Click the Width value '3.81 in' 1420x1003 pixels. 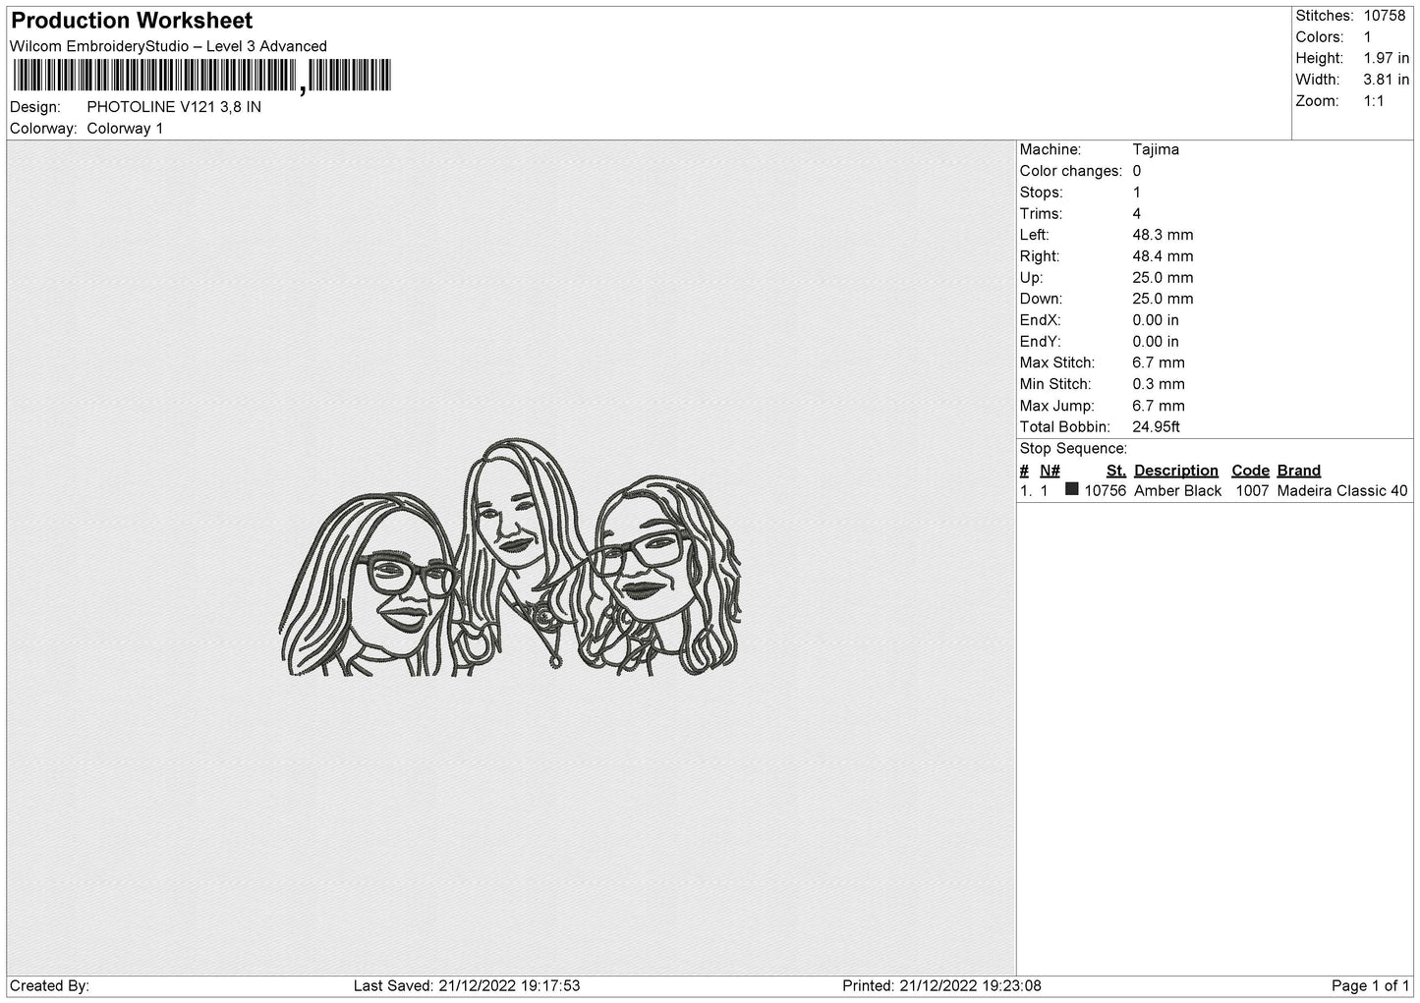(1387, 81)
